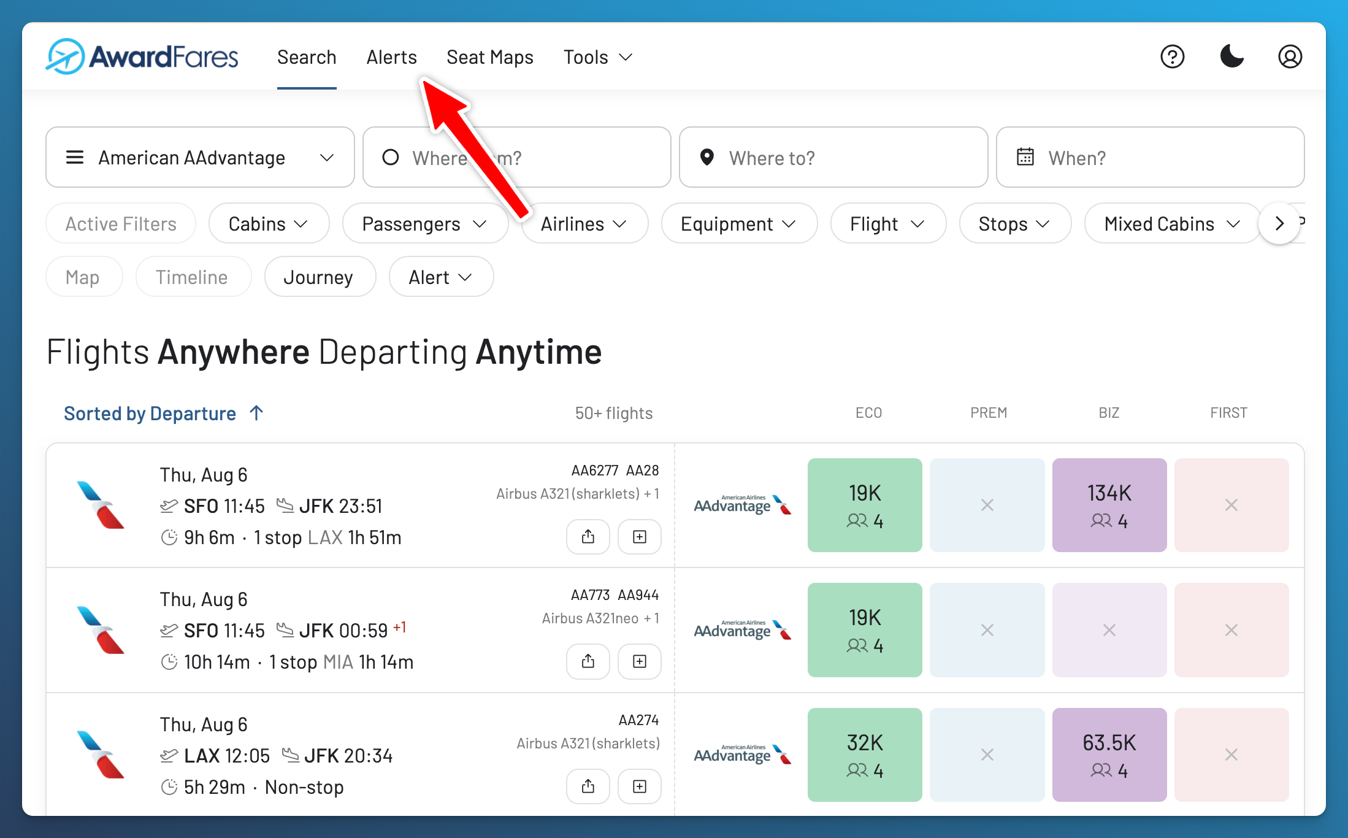The width and height of the screenshot is (1348, 838).
Task: Click American Airlines logo on AA773 row
Action: coord(101,630)
